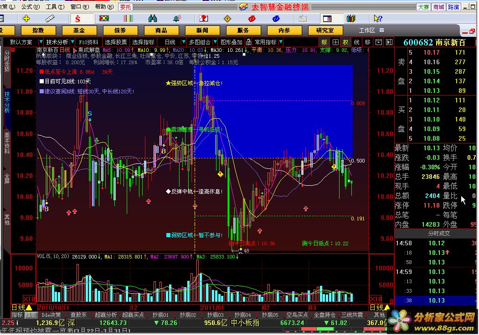Image resolution: width=479 pixels, height=335 pixels.
Task: Click the 研究室 category button
Action: (x=325, y=30)
